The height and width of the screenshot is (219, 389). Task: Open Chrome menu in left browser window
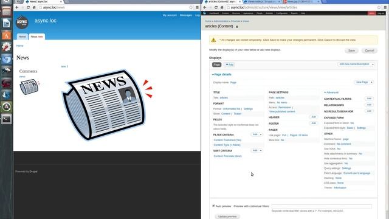tap(197, 7)
